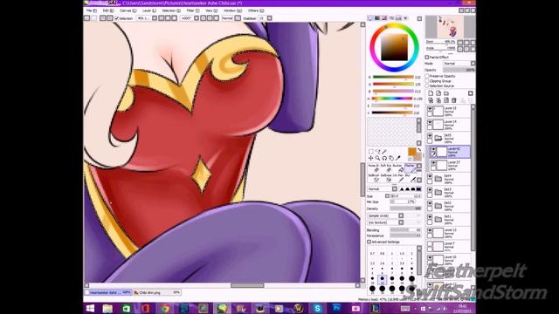Open the Window menu
559x314 pixels.
232,10
